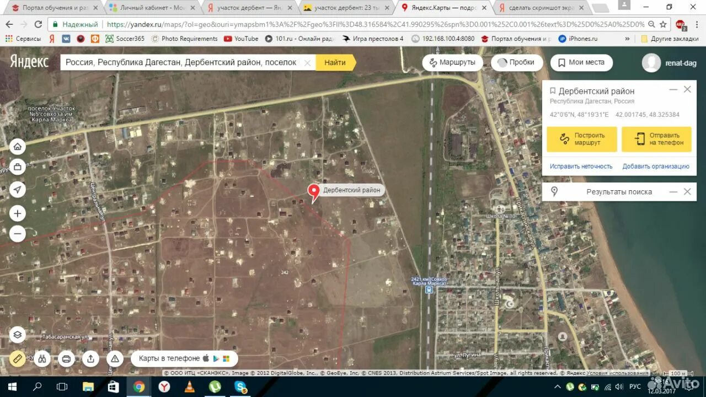Open Мои места saved places
The width and height of the screenshot is (706, 397).
tap(581, 63)
